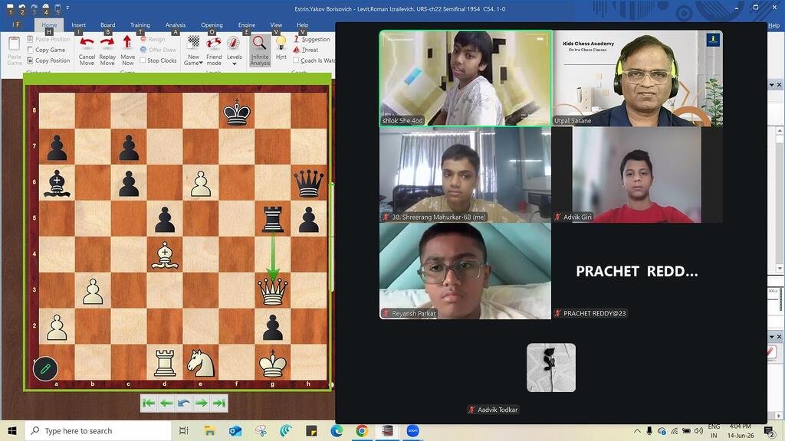Viewport: 785px width, 441px height.
Task: Open File Explorer from the taskbar
Action: [209, 430]
